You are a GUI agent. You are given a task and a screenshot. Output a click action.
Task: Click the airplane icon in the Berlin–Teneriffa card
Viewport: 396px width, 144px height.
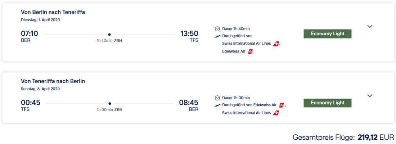tap(217, 36)
